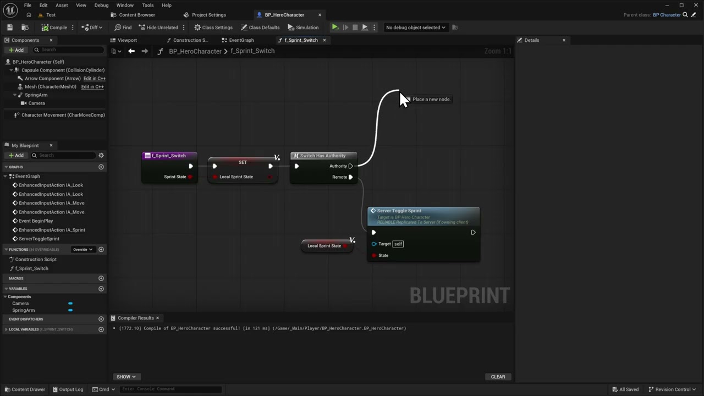
Task: Clear the compiler results log
Action: [498, 377]
